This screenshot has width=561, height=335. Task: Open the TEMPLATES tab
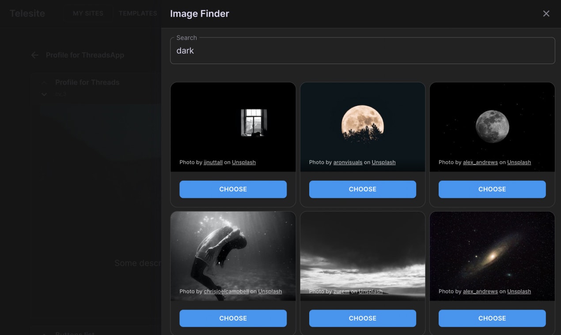coord(138,13)
